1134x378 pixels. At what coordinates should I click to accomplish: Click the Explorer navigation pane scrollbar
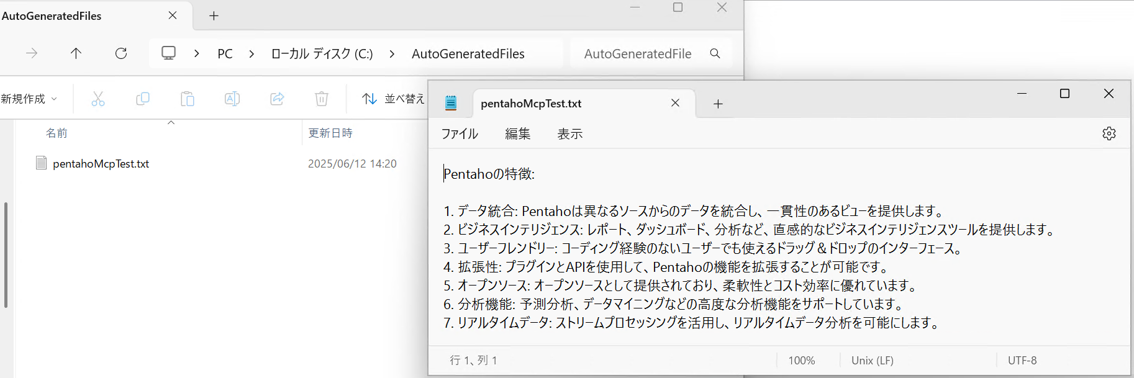[6, 254]
